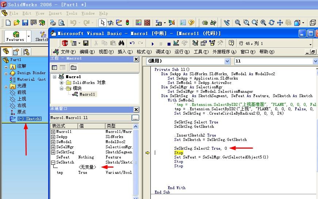Image resolution: width=318 pixels, height=199 pixels.
Task: Open the 文件(F) menu in VB editor
Action: (x=68, y=52)
